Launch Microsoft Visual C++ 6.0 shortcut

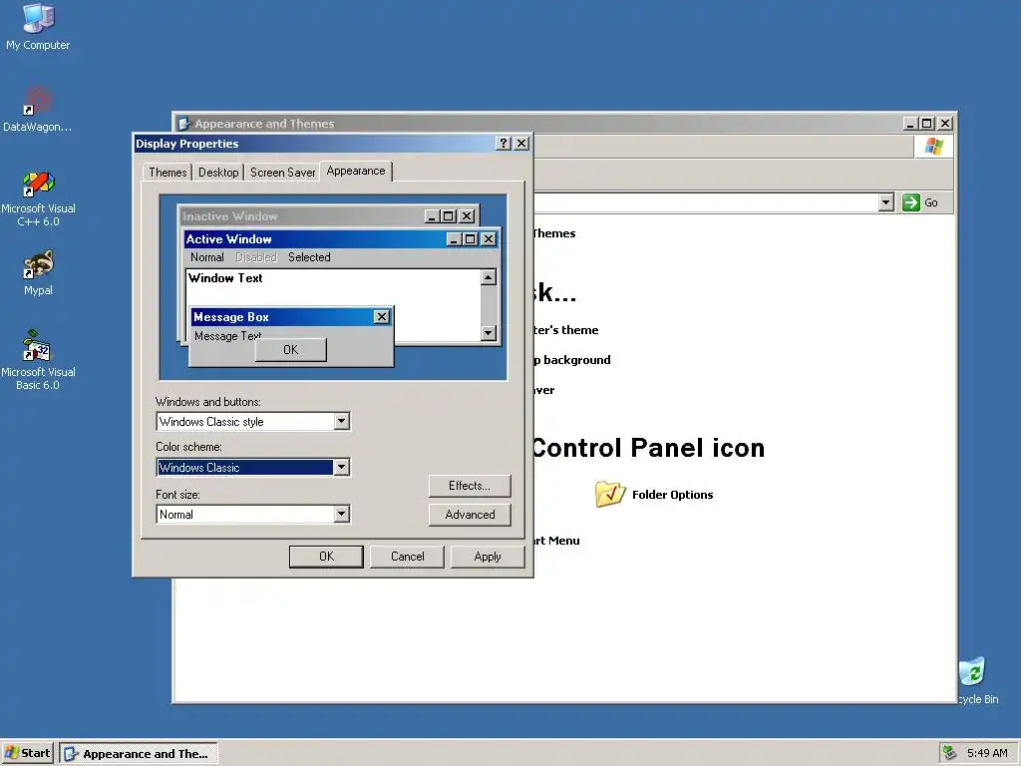pyautogui.click(x=38, y=198)
